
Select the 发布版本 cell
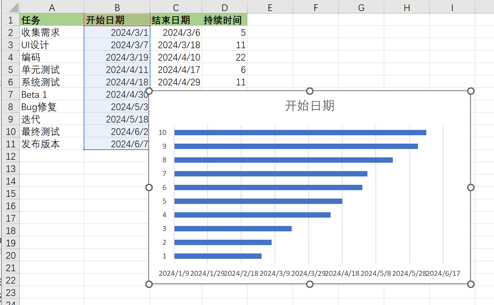pos(52,144)
